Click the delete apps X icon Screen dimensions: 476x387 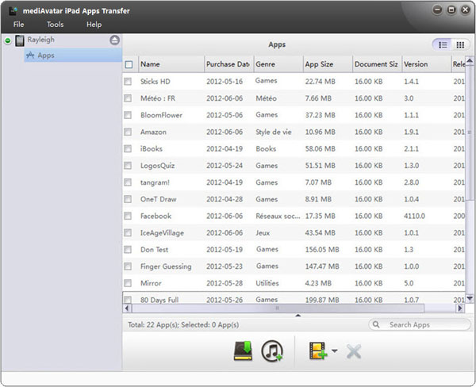pyautogui.click(x=354, y=351)
